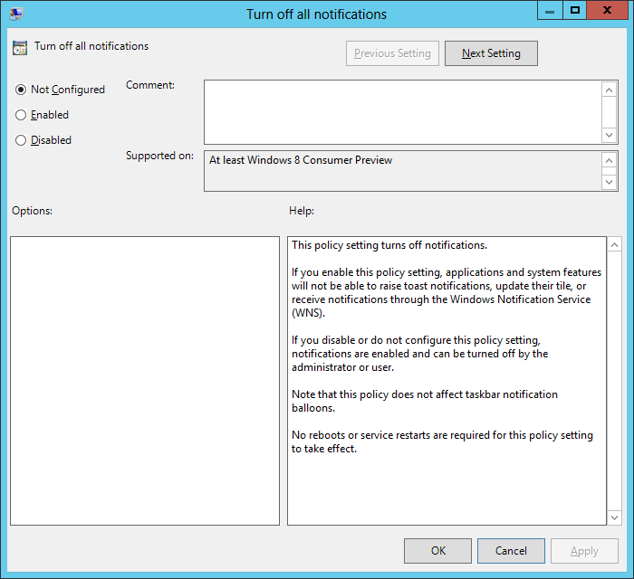Image resolution: width=634 pixels, height=579 pixels.
Task: Click the Supported on scroll up arrow
Action: (610, 160)
